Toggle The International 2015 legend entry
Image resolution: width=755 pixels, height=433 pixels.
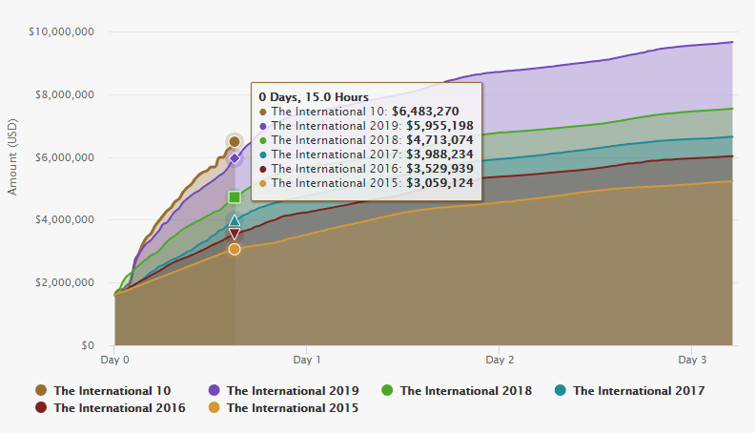[x=284, y=408]
